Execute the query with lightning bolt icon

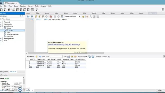coord(36,17)
